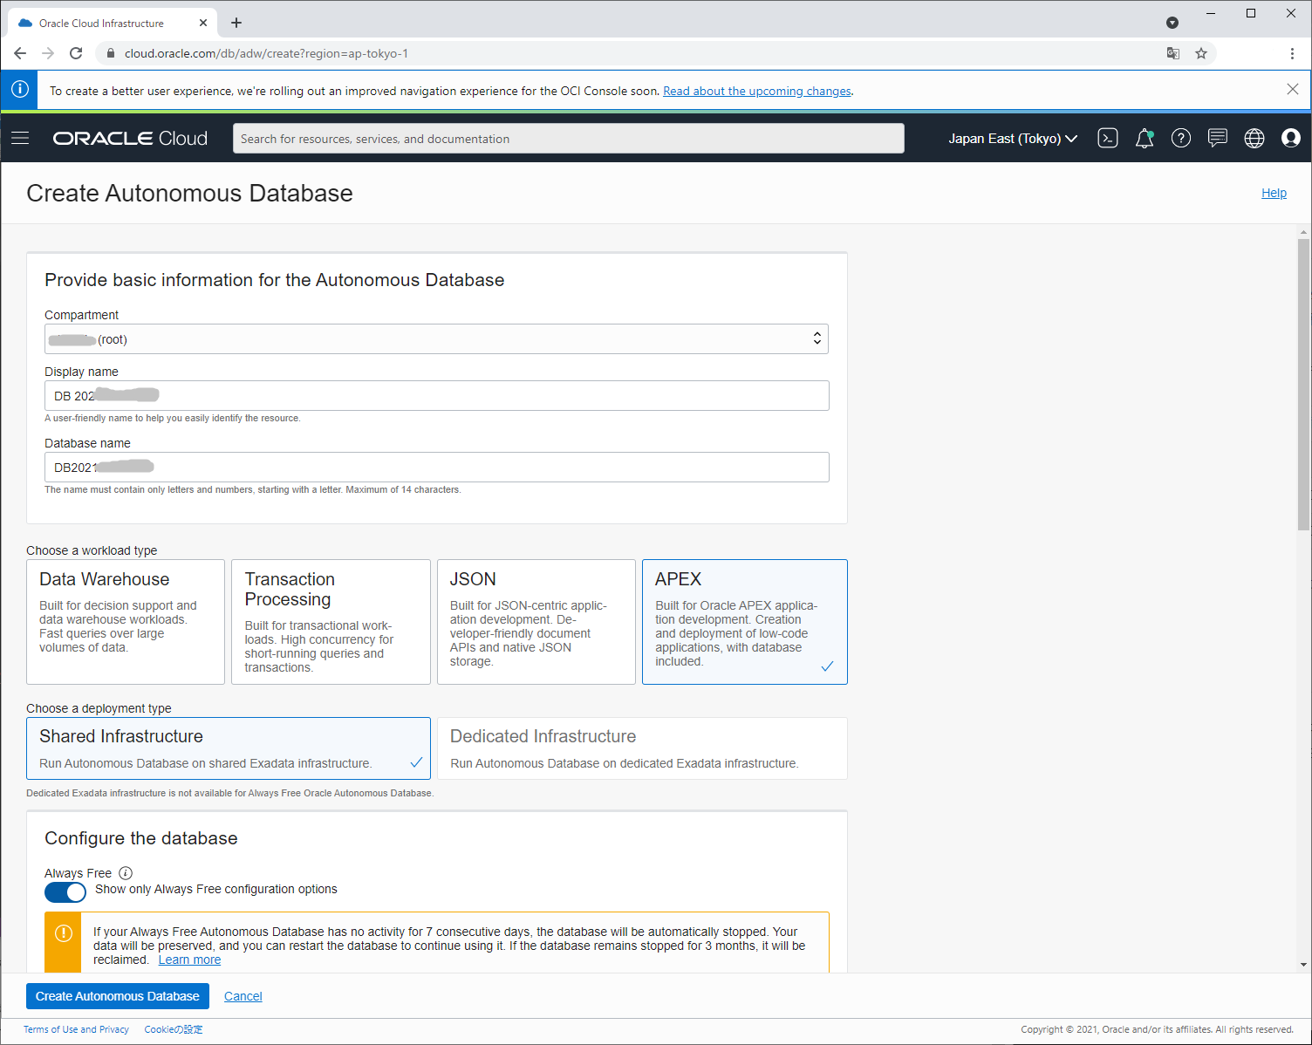Screen dimensions: 1312x1045
Task: Click the scrollbar down arrow
Action: click(x=1304, y=965)
